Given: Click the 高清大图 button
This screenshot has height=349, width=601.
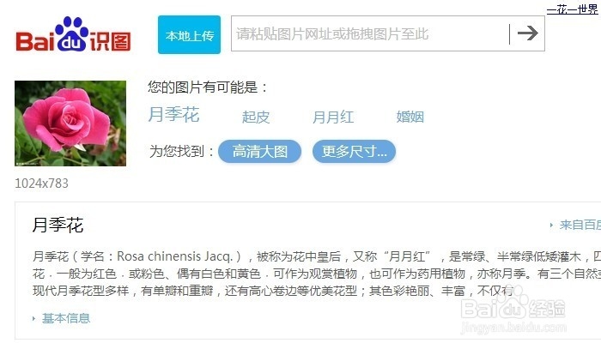Looking at the screenshot, I should [x=259, y=152].
